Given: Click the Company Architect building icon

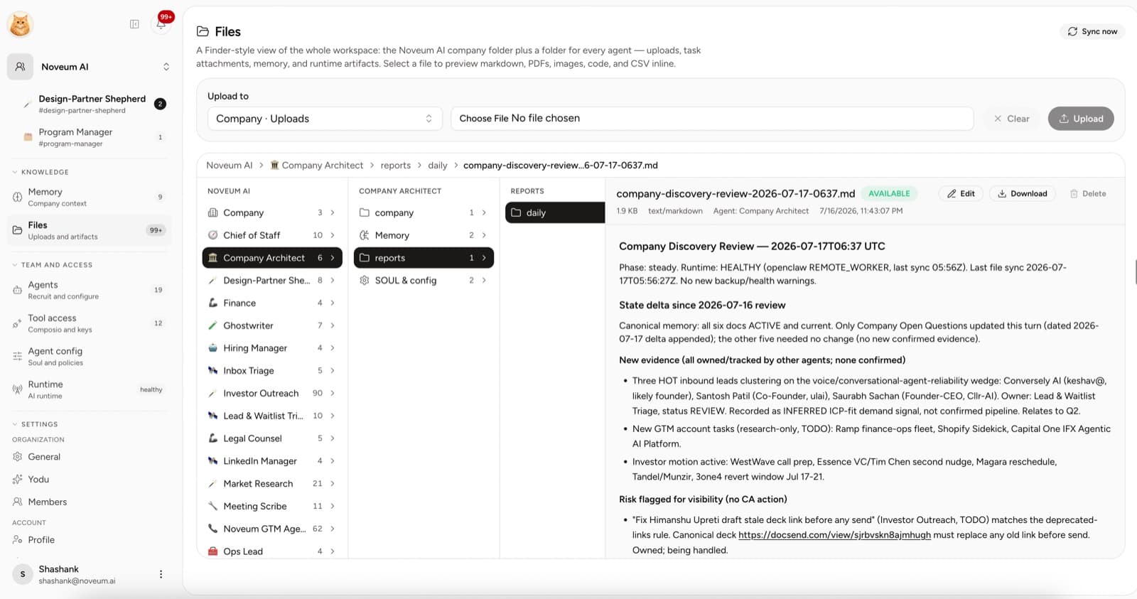Looking at the screenshot, I should 212,258.
